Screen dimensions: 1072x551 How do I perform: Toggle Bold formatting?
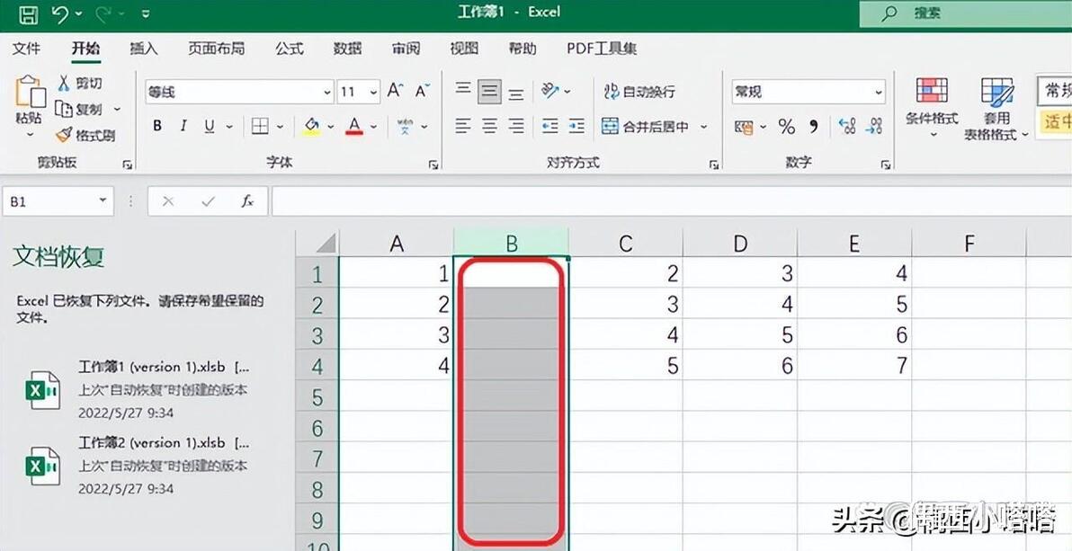click(157, 127)
